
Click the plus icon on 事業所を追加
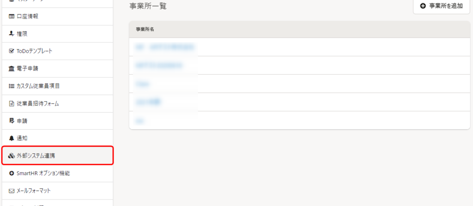pos(423,6)
